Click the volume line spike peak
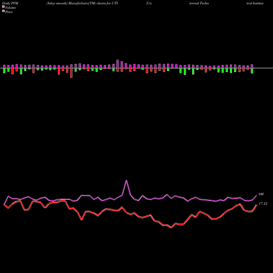Viewport: 273px width, 273px height. 126,180
